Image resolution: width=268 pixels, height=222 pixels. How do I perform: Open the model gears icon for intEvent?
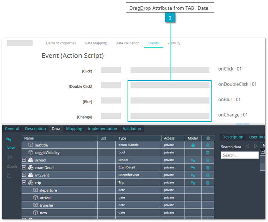pos(193,175)
